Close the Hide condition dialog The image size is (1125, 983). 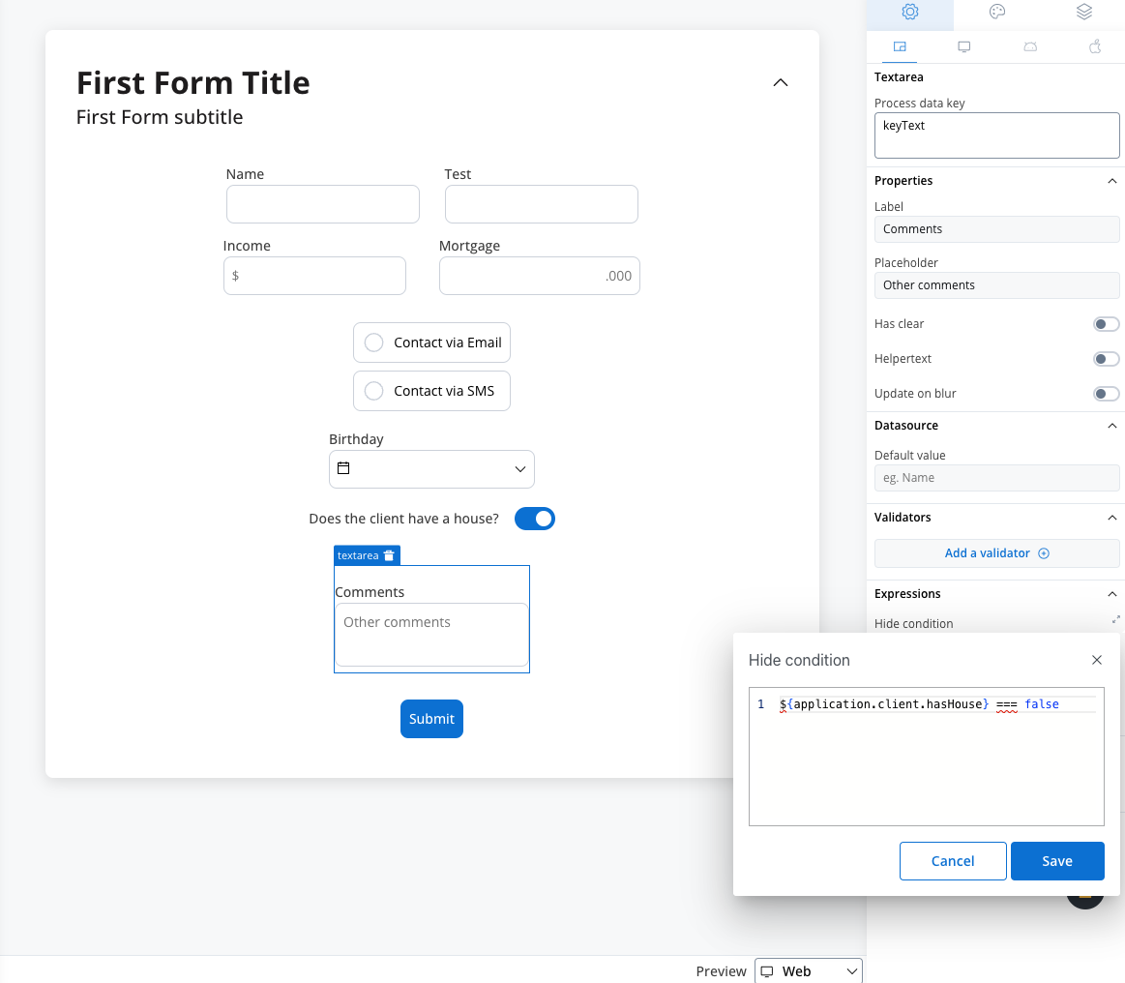tap(1096, 660)
